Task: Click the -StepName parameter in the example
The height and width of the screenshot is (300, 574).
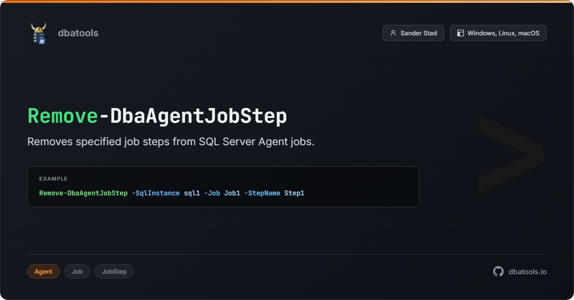Action: pyautogui.click(x=262, y=193)
